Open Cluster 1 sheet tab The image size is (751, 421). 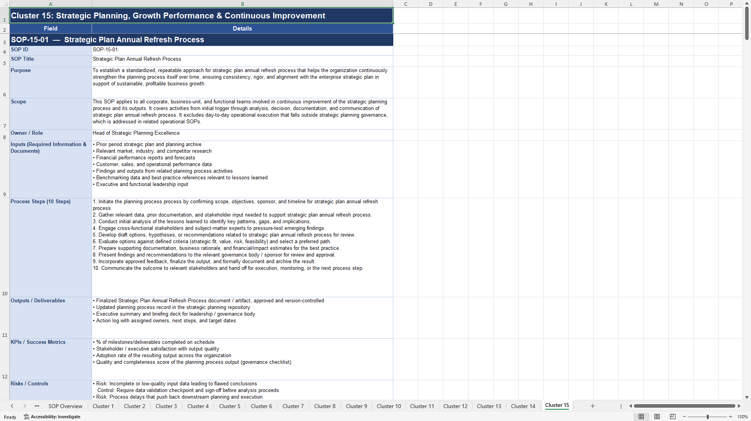click(103, 406)
